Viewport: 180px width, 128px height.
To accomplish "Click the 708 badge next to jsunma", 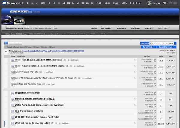I will (164, 3).
